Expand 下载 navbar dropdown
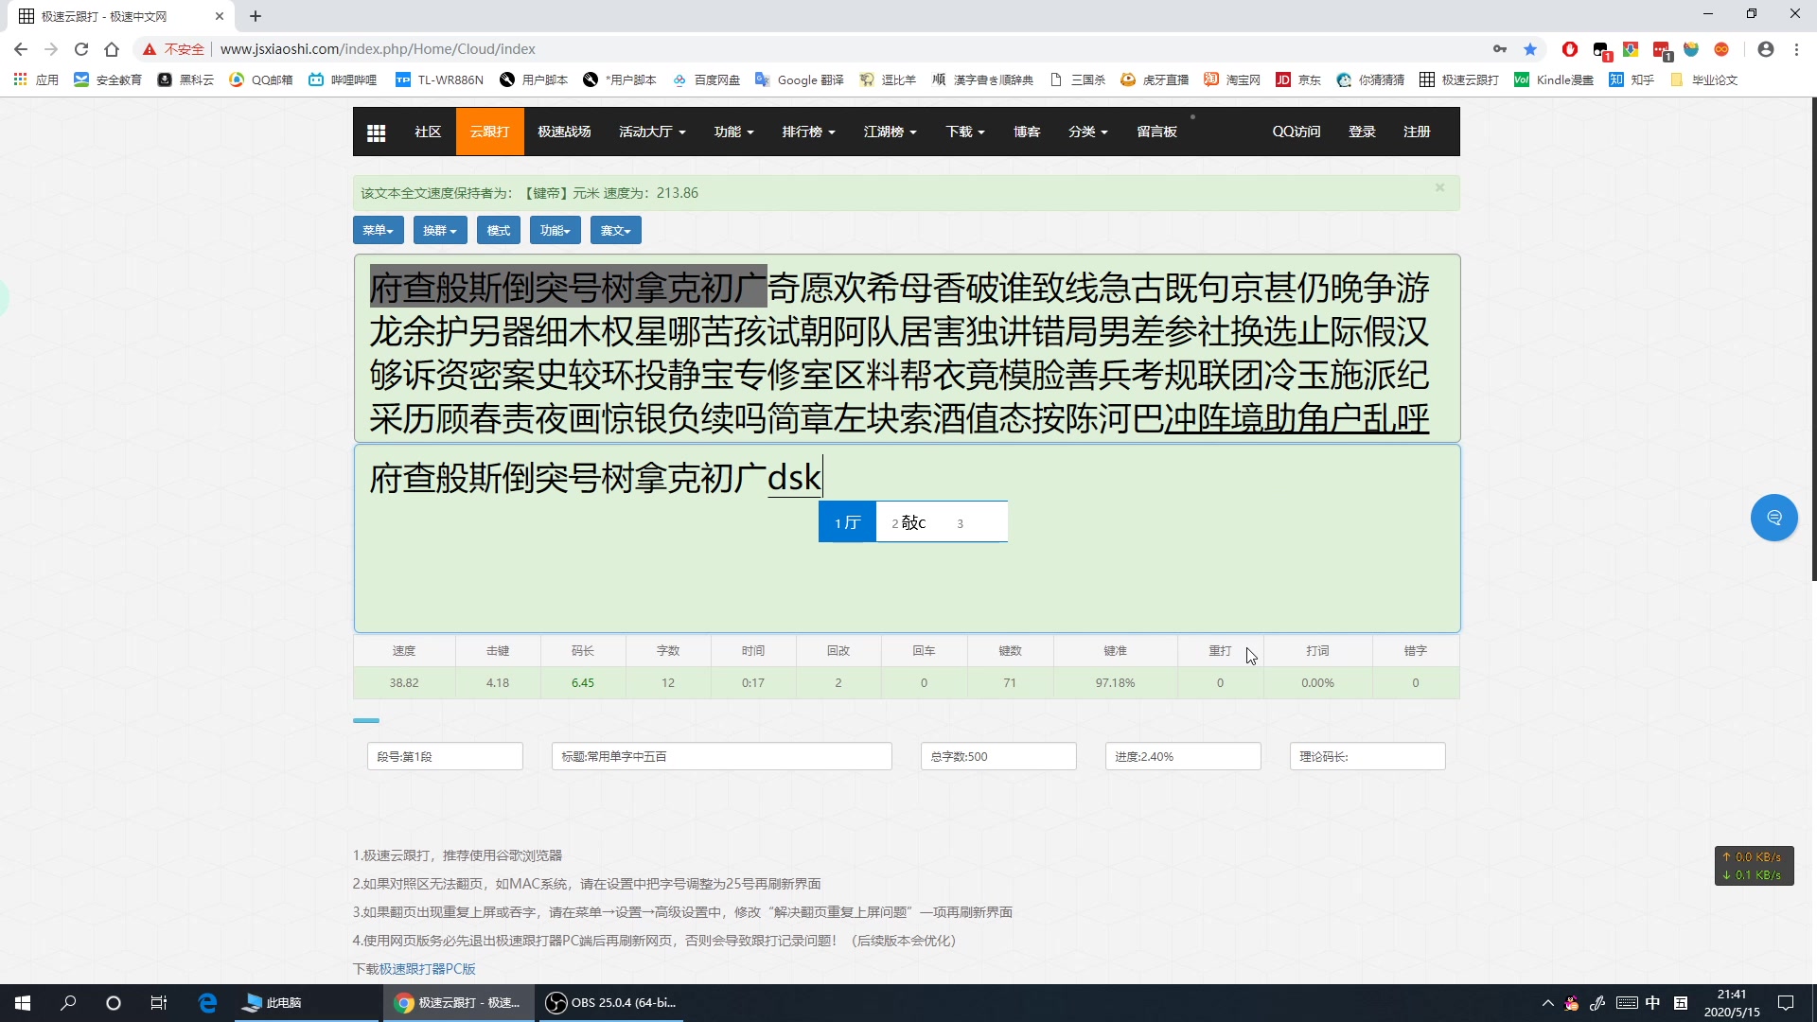Screen dimensions: 1817x1022 965,132
